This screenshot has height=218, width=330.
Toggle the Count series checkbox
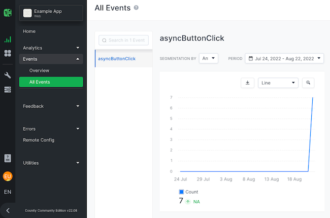point(182,192)
